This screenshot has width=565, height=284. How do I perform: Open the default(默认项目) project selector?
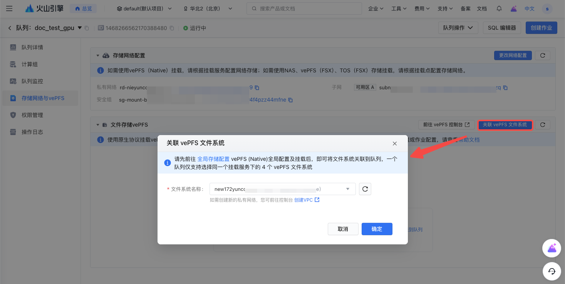[x=144, y=8]
